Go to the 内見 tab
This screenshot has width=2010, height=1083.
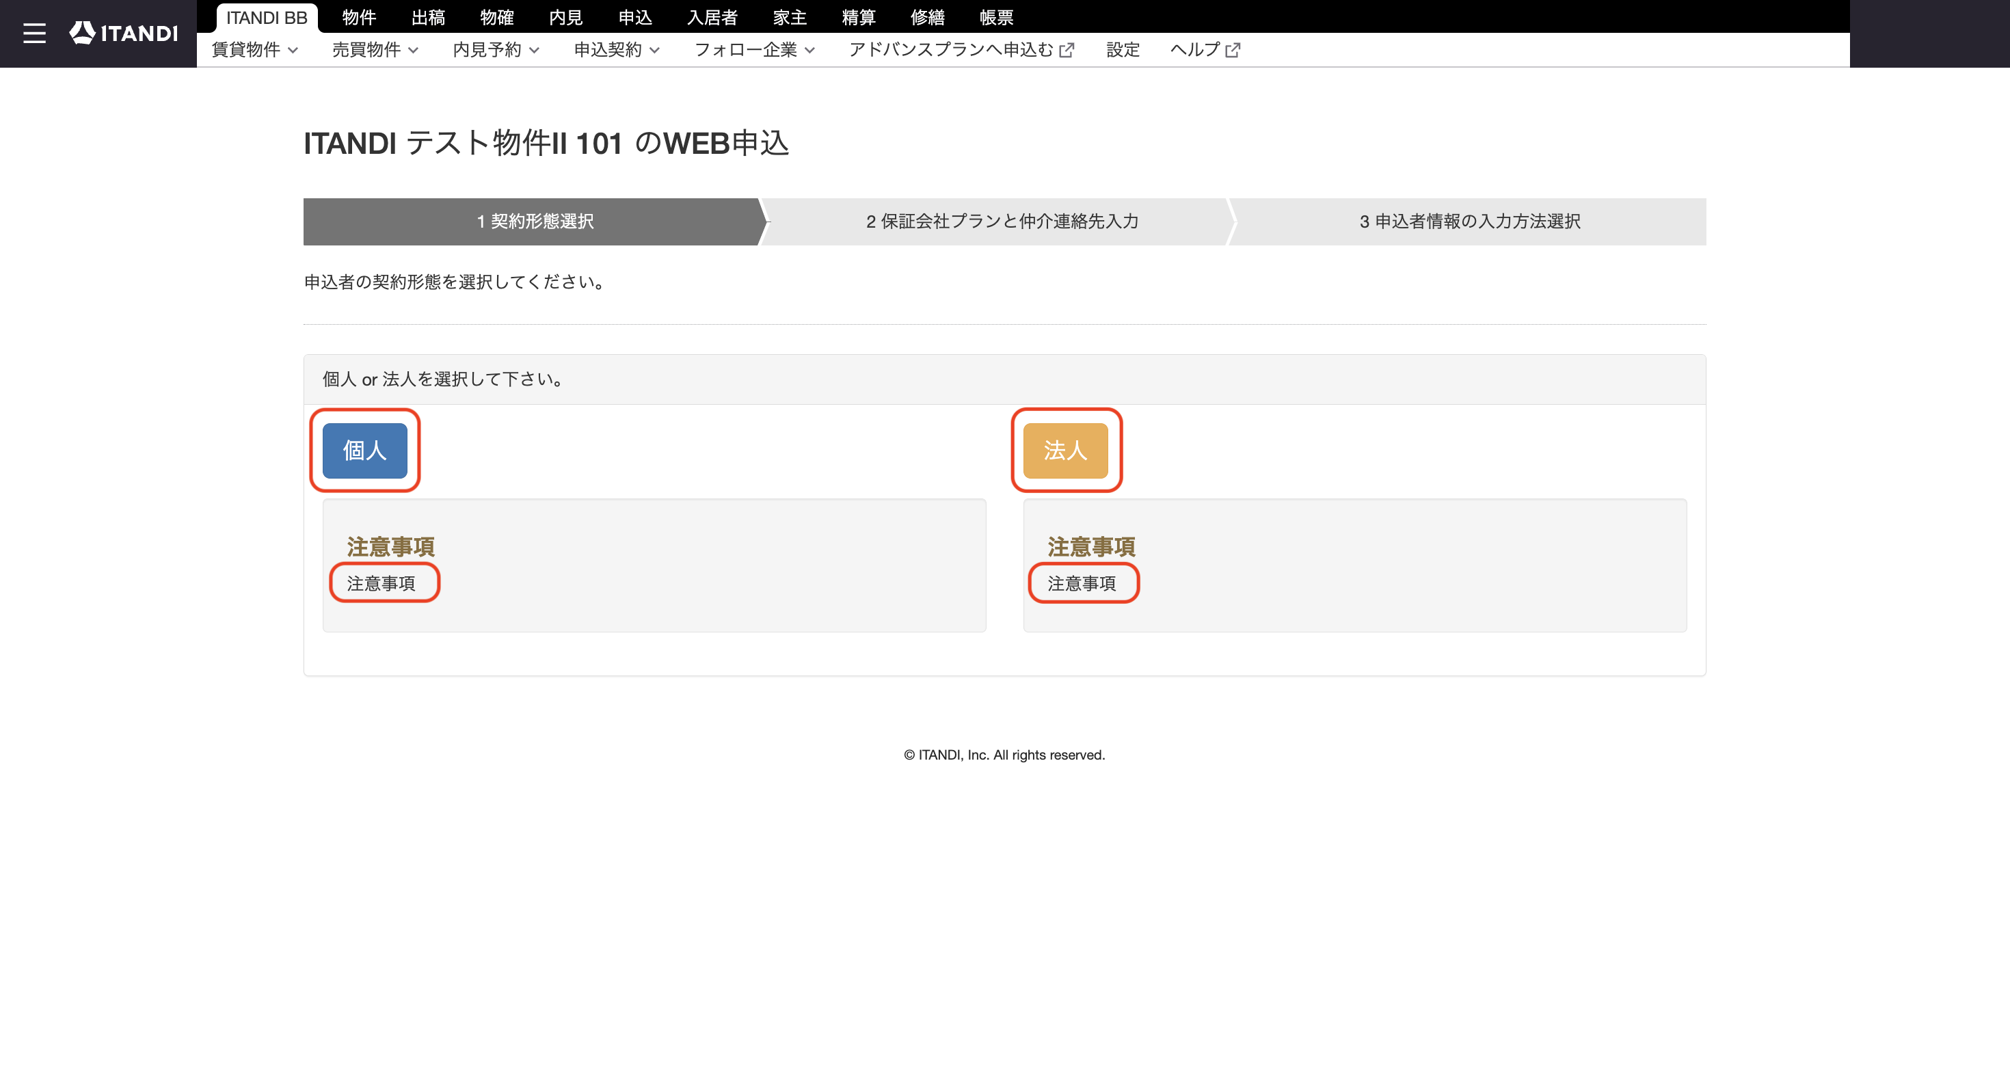click(565, 17)
